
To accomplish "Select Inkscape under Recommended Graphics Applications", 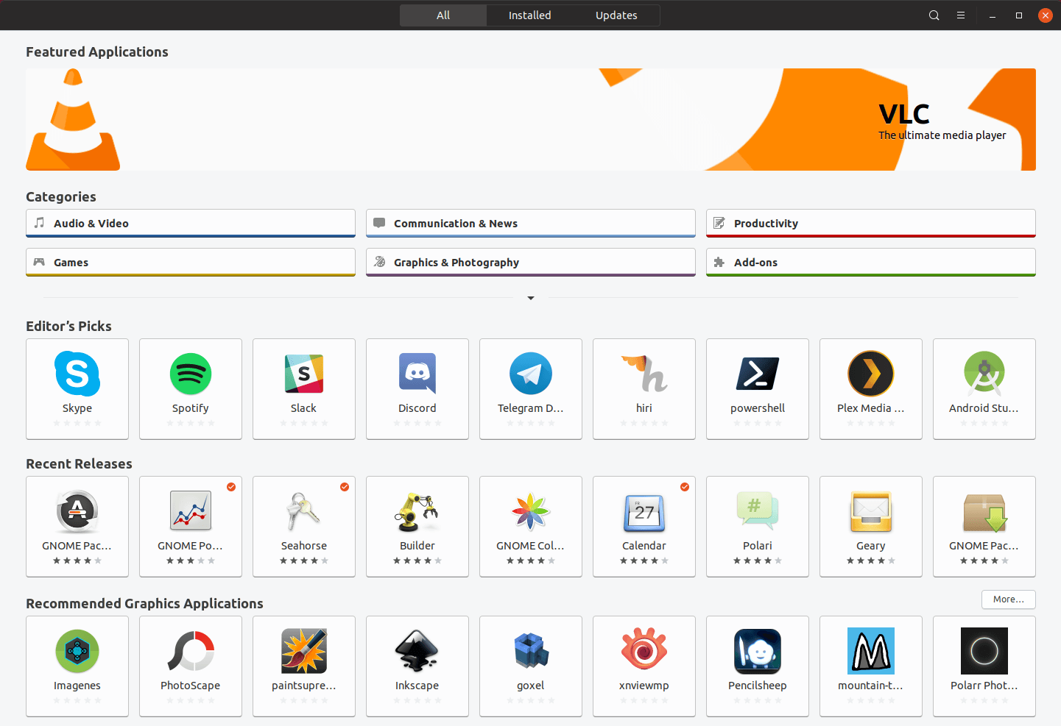I will point(417,666).
